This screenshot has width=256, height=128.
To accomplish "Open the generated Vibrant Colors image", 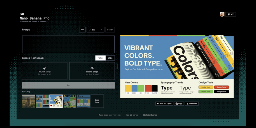I will pos(177,66).
